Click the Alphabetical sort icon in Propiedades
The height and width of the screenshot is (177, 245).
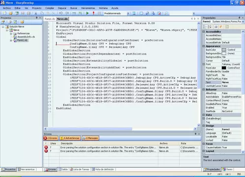(x=210, y=27)
